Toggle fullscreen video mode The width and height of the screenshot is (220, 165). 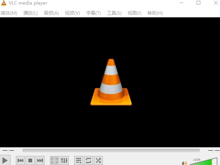(x=54, y=160)
